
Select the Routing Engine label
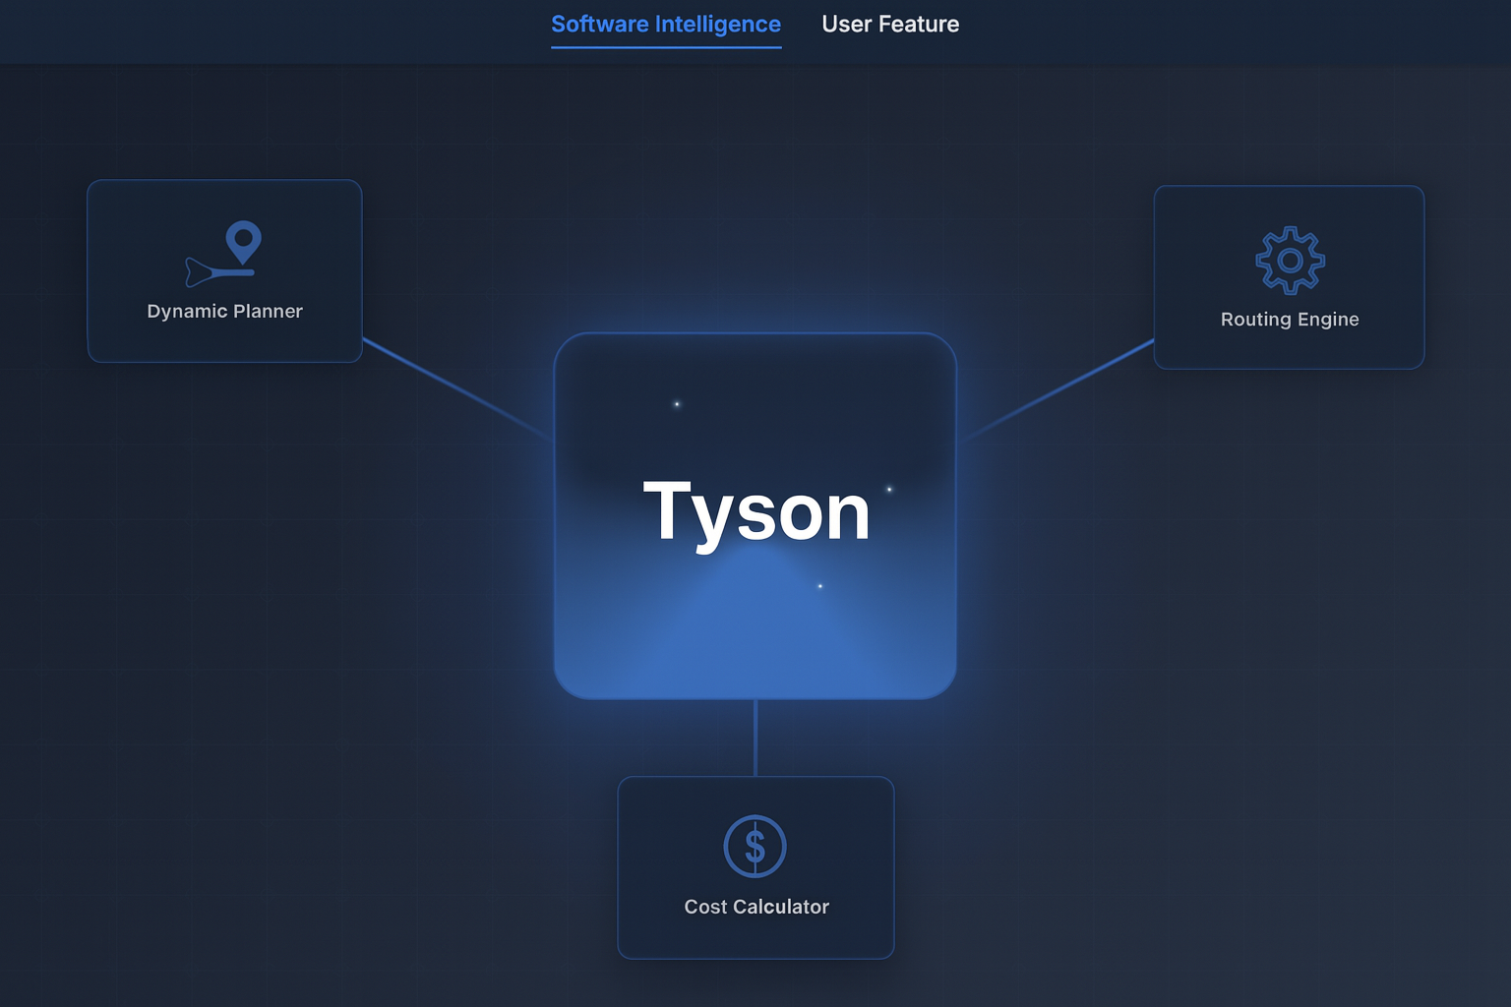pos(1290,320)
